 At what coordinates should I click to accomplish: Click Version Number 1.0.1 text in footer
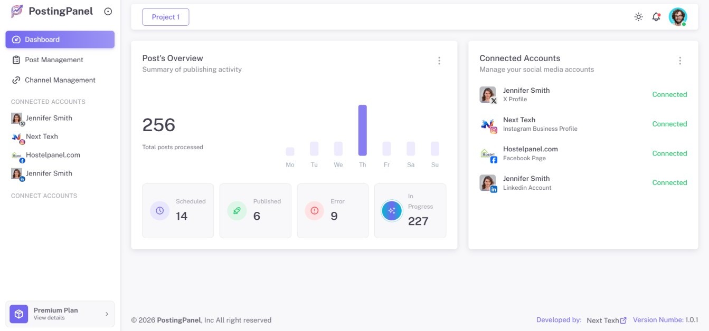[666, 320]
